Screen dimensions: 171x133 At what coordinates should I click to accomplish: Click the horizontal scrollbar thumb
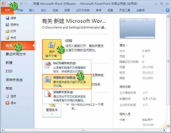pos(83,130)
